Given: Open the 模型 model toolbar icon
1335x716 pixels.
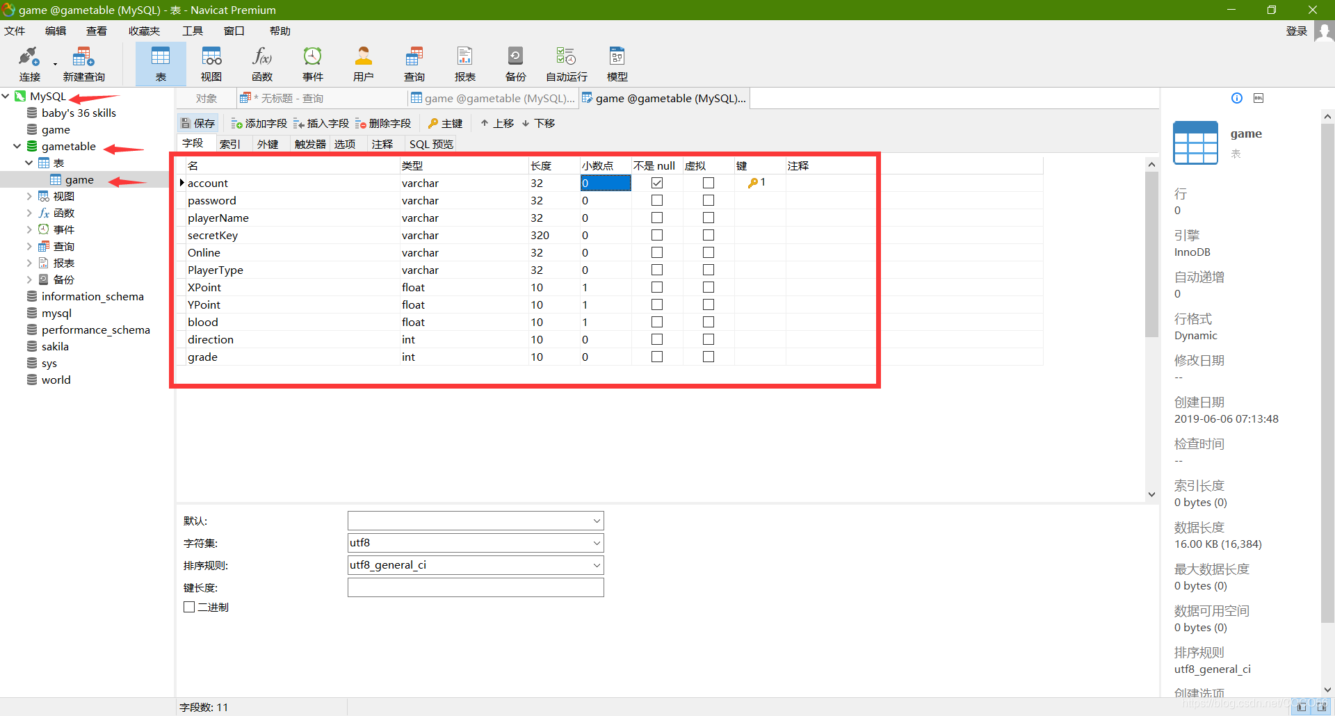Looking at the screenshot, I should click(x=617, y=64).
